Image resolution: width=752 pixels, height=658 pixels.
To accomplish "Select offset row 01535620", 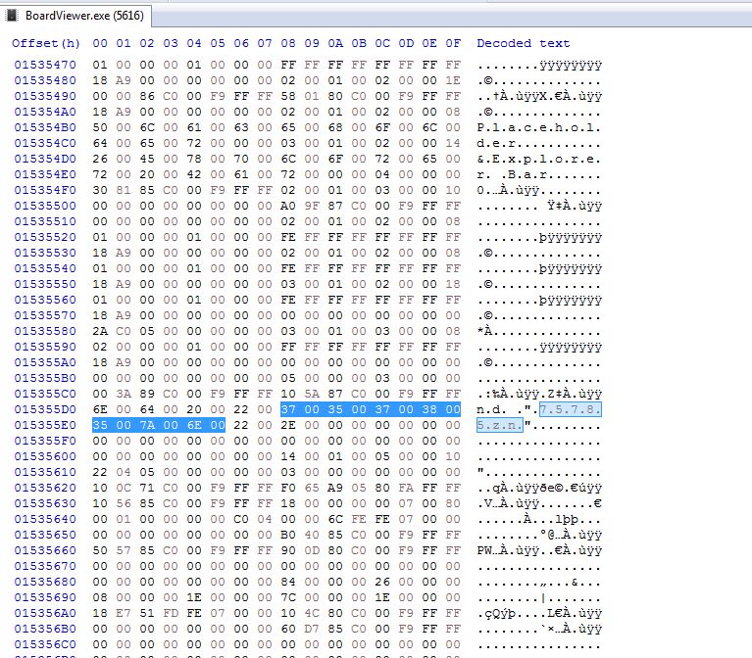I will 45,488.
